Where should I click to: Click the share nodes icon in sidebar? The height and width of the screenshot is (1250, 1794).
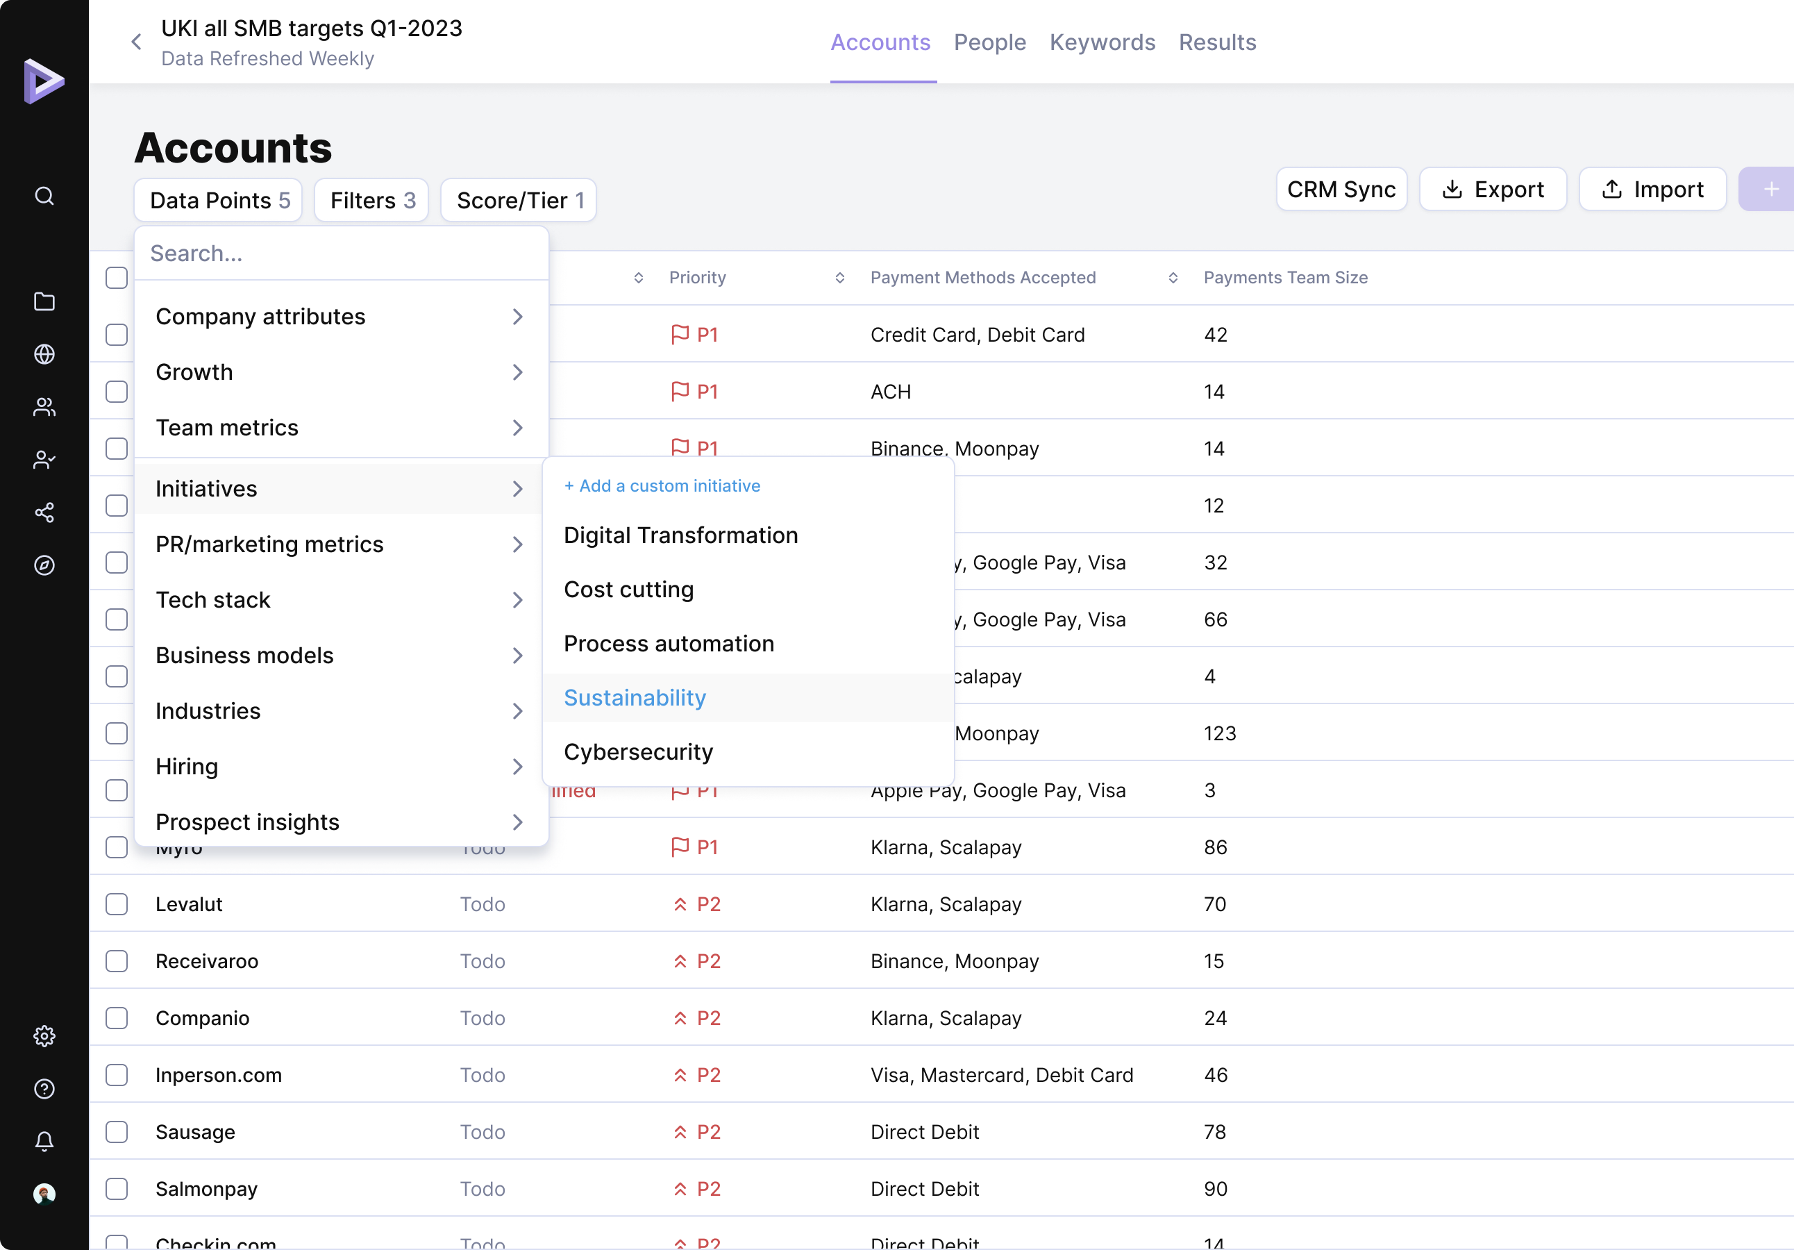coord(44,512)
